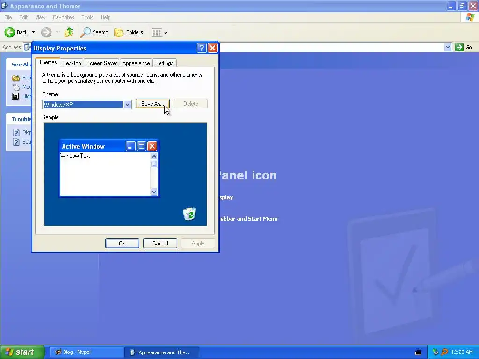Click the Windows flag logo at the toolbar end

470,17
